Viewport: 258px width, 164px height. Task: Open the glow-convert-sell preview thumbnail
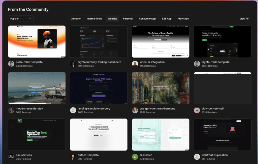[x=222, y=88]
